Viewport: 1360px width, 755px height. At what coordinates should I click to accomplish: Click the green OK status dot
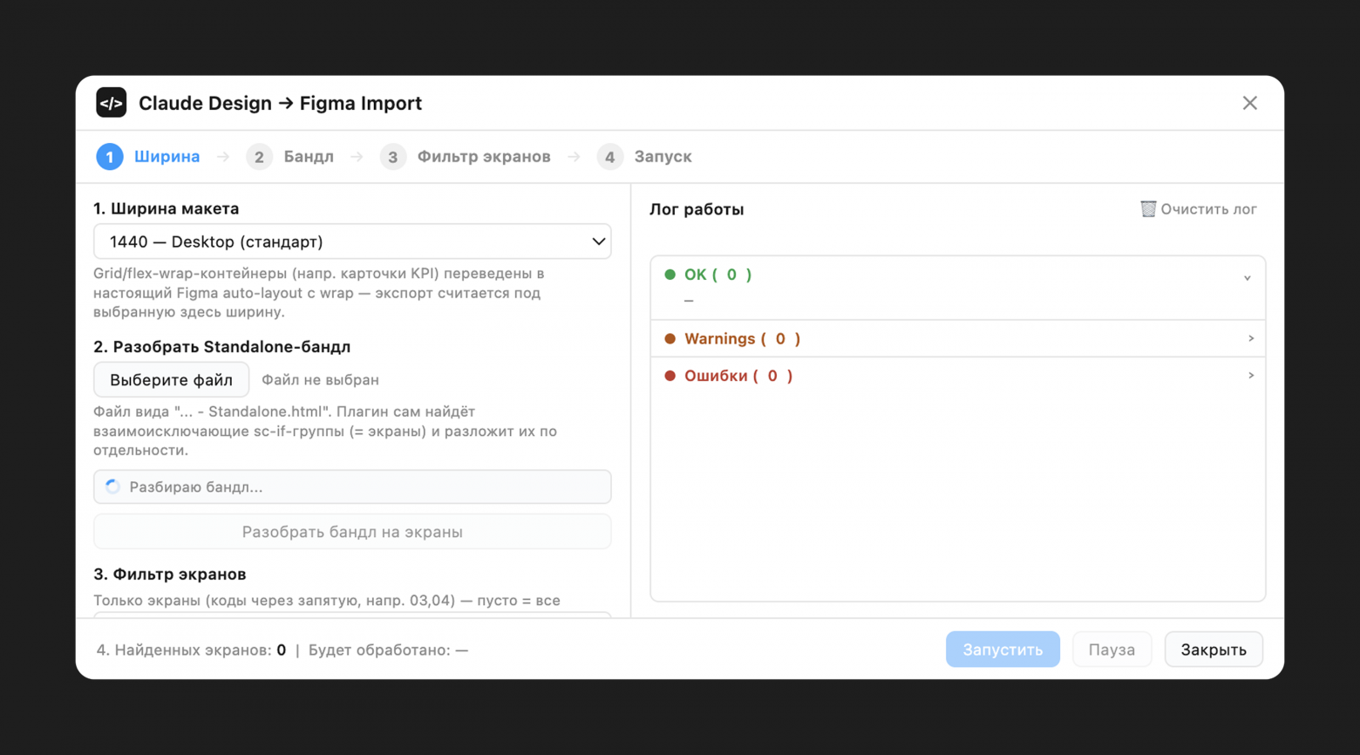[x=670, y=275]
